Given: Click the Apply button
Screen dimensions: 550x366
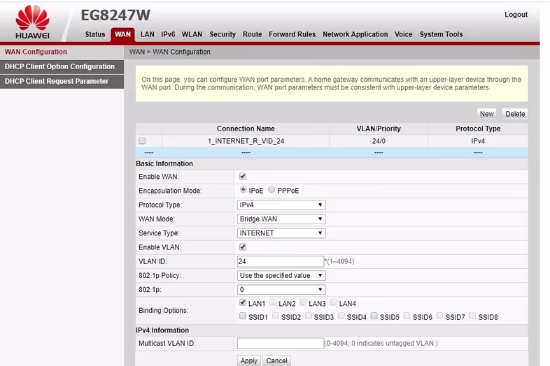Looking at the screenshot, I should pyautogui.click(x=248, y=360).
